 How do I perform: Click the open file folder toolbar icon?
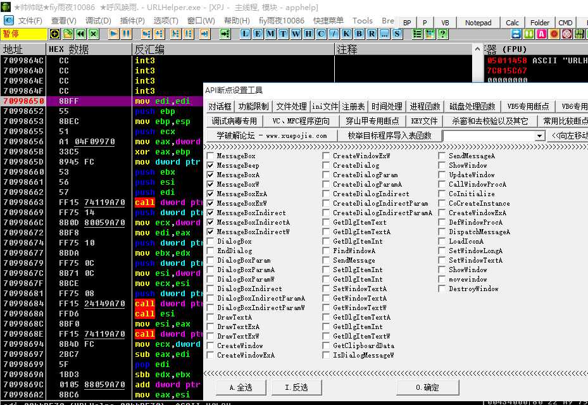[68, 34]
